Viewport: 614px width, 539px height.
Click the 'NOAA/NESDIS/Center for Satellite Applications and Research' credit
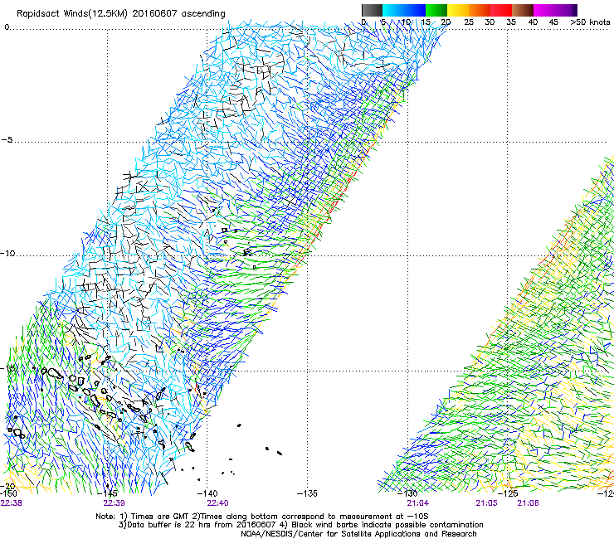[358, 534]
